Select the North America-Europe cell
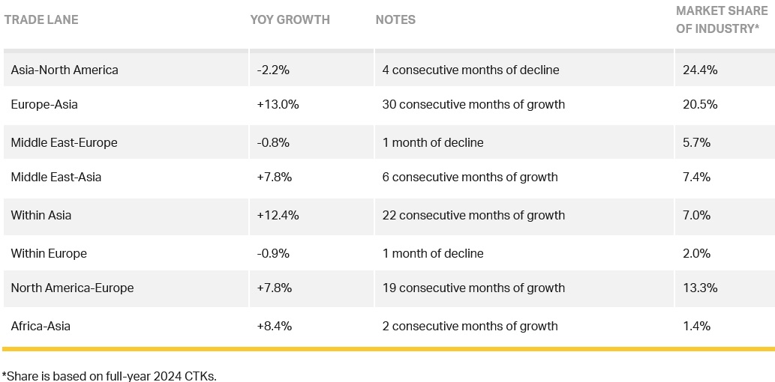Image resolution: width=775 pixels, height=382 pixels. click(x=72, y=288)
